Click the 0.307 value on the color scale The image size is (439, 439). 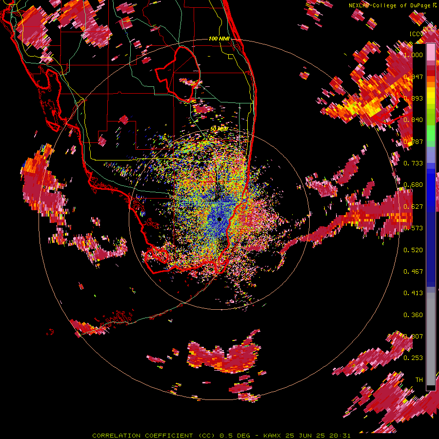413,337
